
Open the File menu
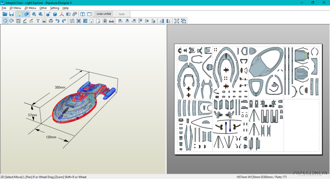[x=4, y=8]
